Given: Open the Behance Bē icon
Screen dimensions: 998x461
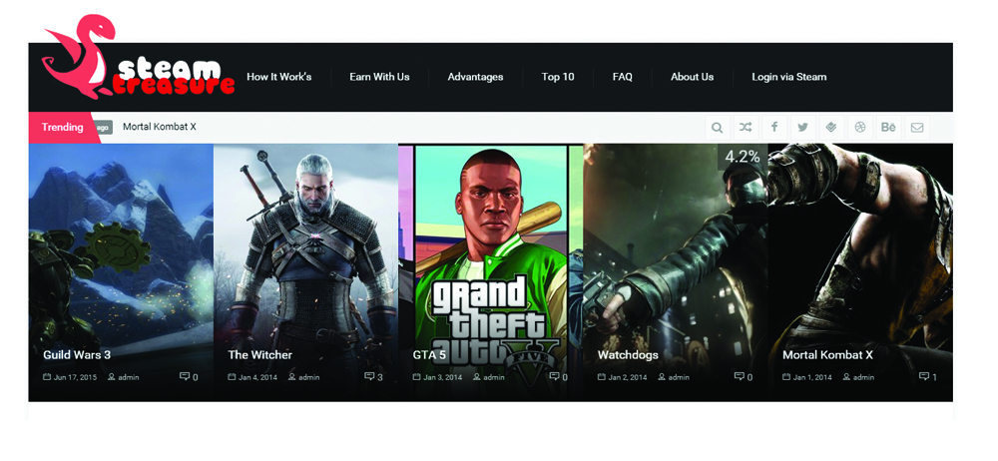Looking at the screenshot, I should pyautogui.click(x=888, y=128).
